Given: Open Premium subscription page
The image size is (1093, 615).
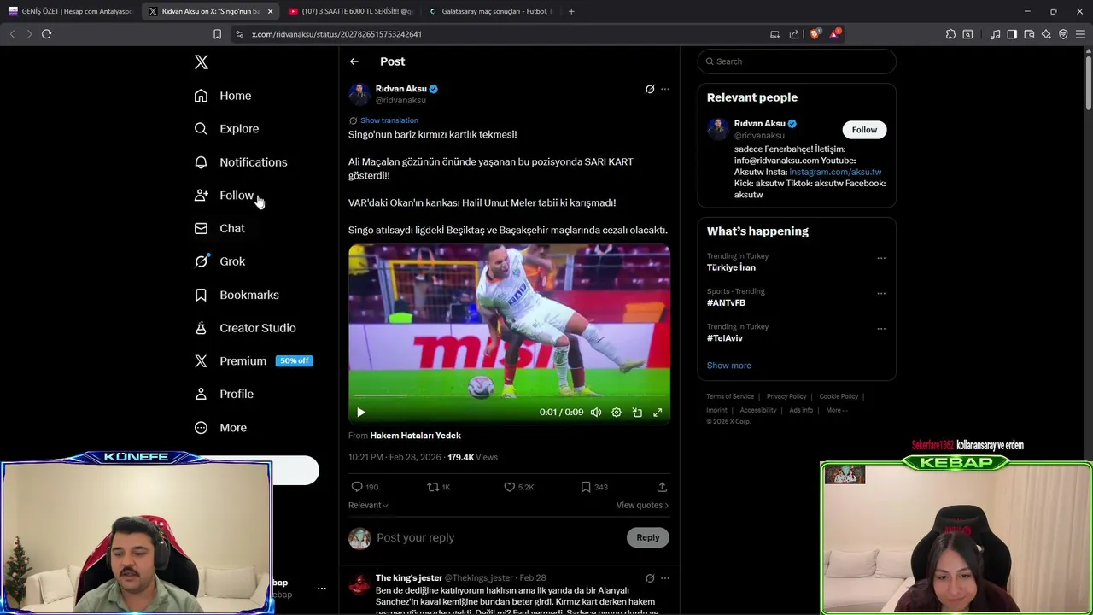Looking at the screenshot, I should click(x=253, y=361).
